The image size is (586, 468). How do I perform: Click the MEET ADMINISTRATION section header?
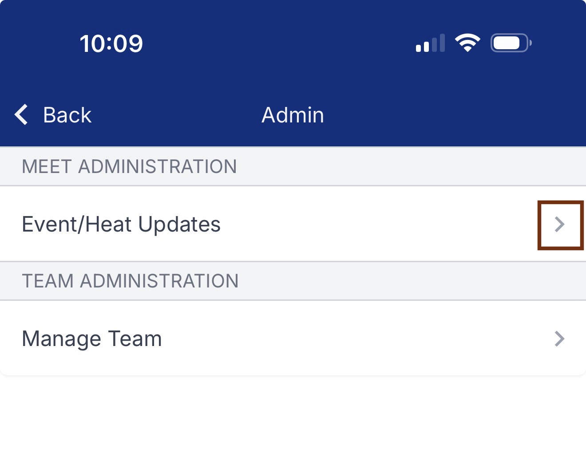[293, 166]
